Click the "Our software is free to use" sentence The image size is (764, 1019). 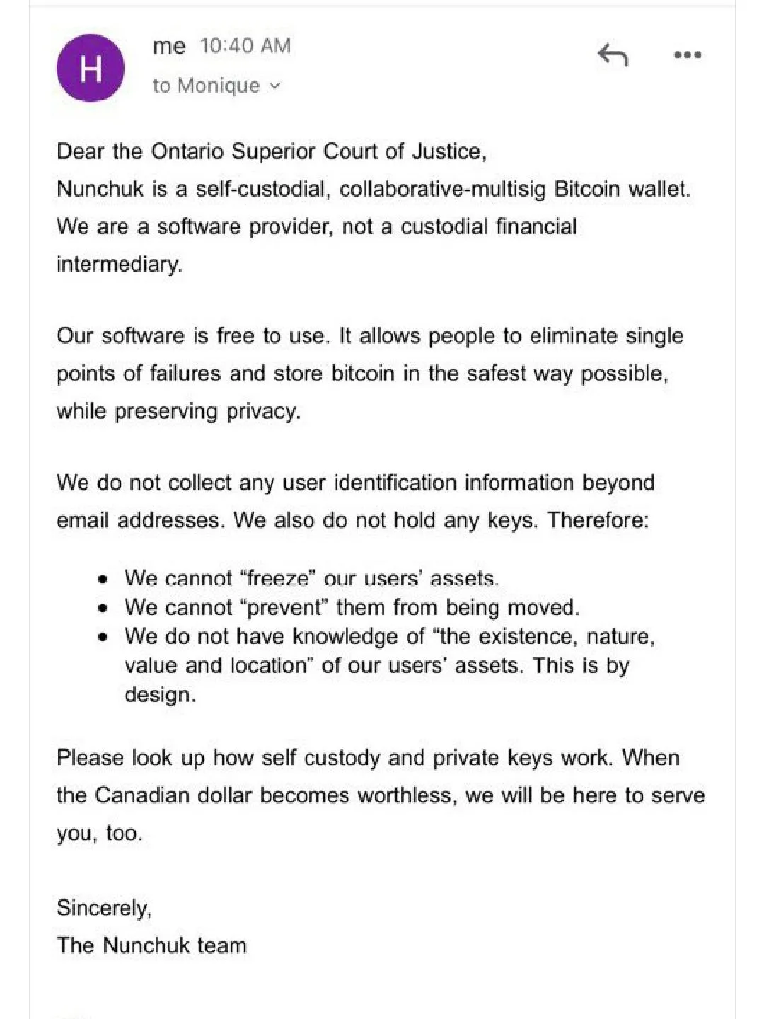click(x=192, y=335)
